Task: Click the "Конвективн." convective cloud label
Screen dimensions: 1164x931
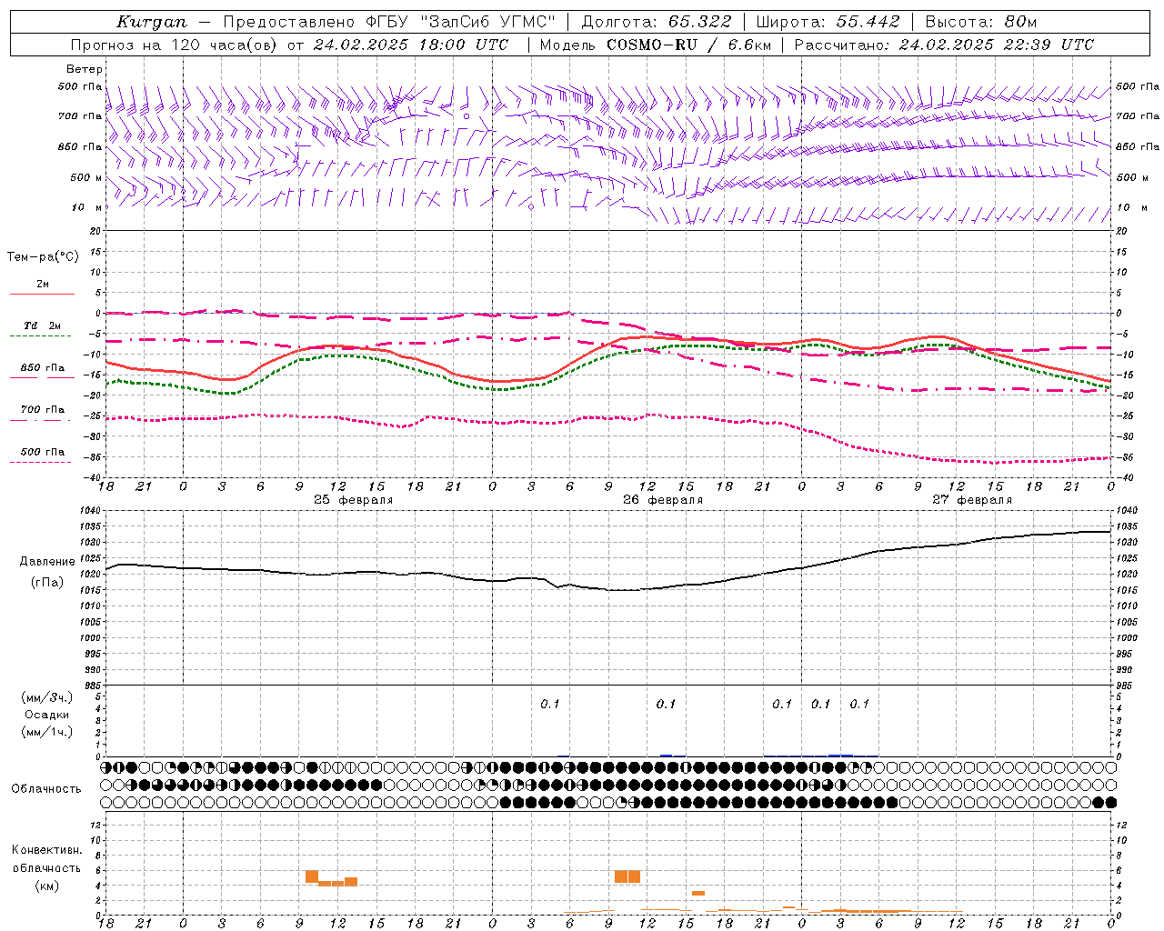Action: tap(46, 850)
